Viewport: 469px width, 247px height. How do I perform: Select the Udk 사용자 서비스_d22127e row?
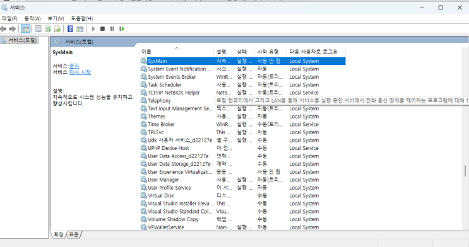coord(242,140)
